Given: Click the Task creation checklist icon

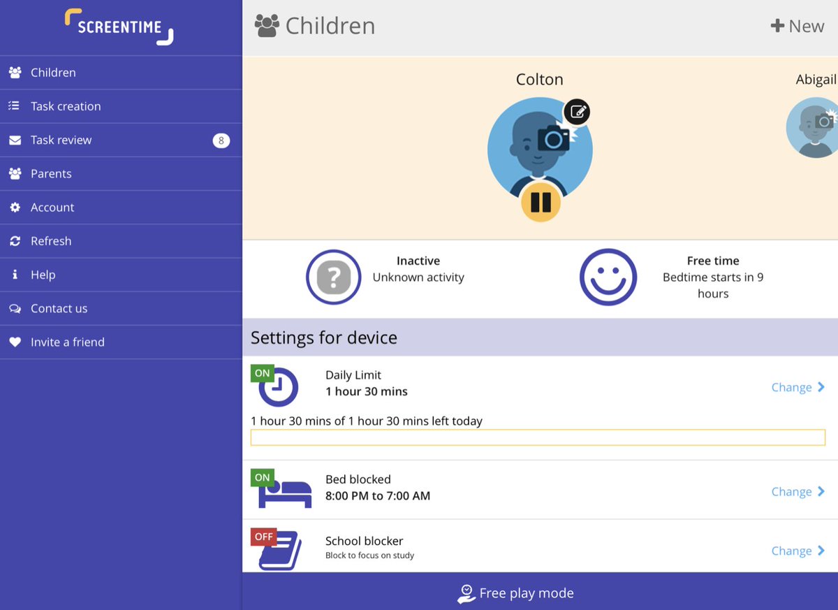Looking at the screenshot, I should (x=15, y=106).
